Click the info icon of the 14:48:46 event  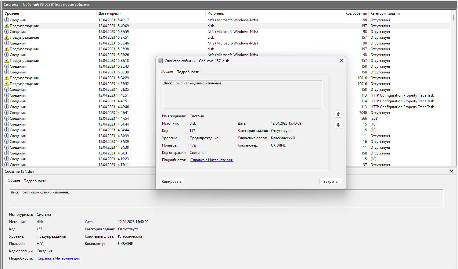tap(7, 107)
